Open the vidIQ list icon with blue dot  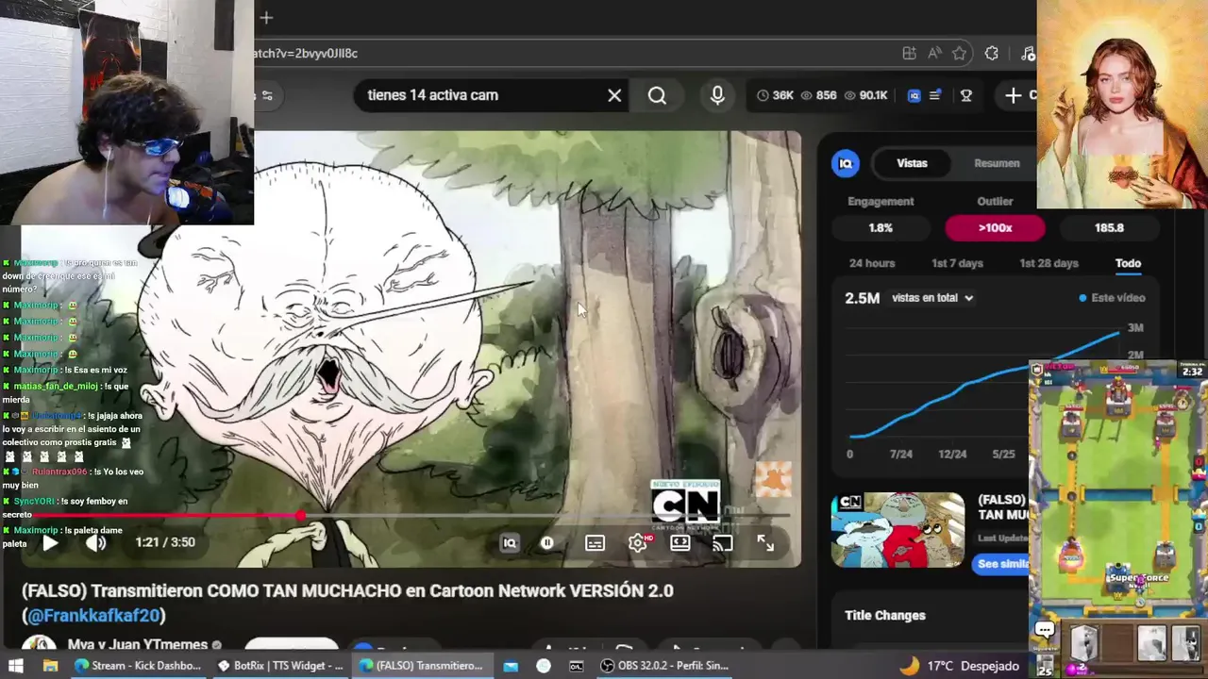click(935, 95)
